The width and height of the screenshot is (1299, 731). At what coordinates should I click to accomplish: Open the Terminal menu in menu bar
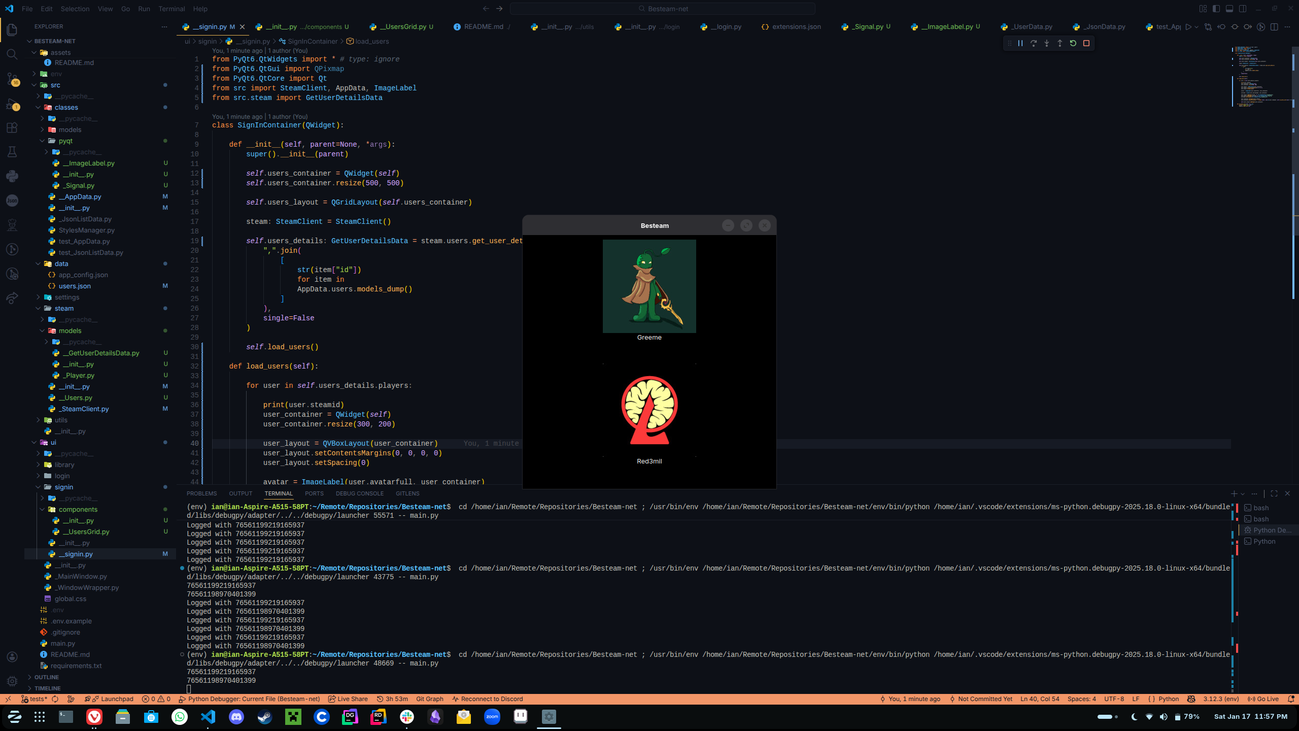172,9
